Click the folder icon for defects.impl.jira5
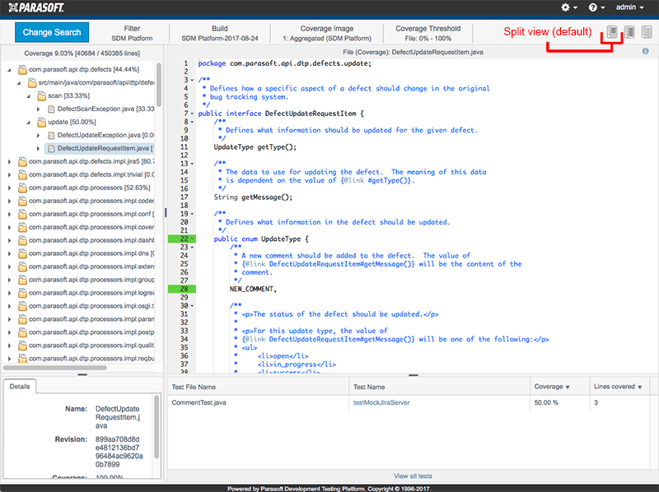Screen dimensions: 659x492 [22, 161]
